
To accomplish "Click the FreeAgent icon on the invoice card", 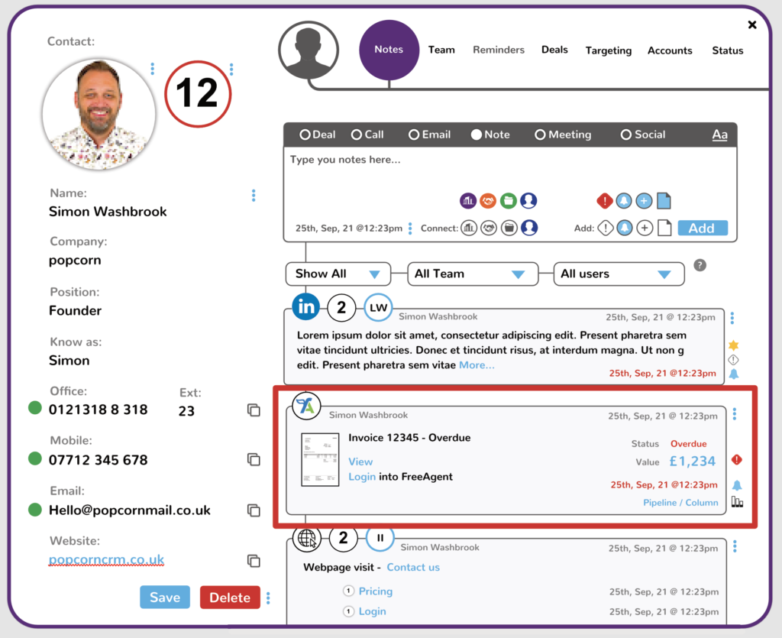I will (x=306, y=406).
